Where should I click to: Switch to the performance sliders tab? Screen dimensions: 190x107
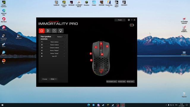tap(48, 31)
